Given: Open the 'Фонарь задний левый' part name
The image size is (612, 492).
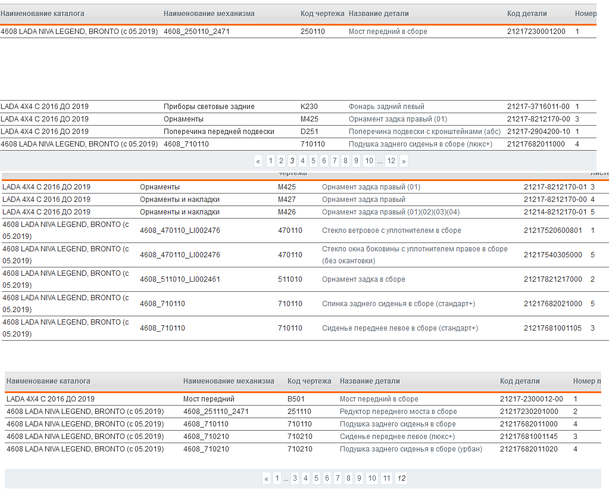Looking at the screenshot, I should [386, 107].
